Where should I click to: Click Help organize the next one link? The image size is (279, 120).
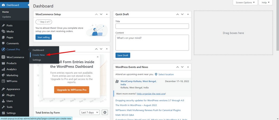pyautogui.click(x=151, y=94)
